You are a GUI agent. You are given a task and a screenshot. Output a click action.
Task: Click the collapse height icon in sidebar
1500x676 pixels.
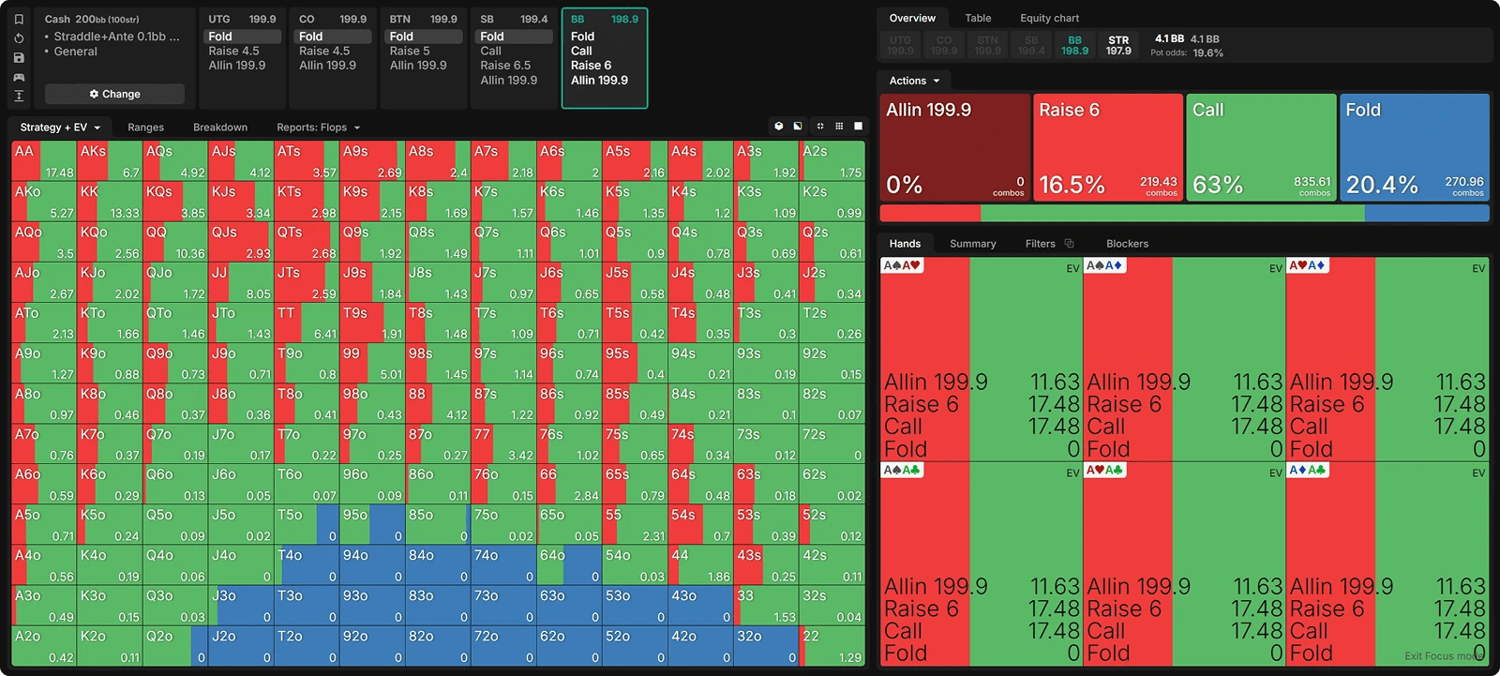point(19,97)
